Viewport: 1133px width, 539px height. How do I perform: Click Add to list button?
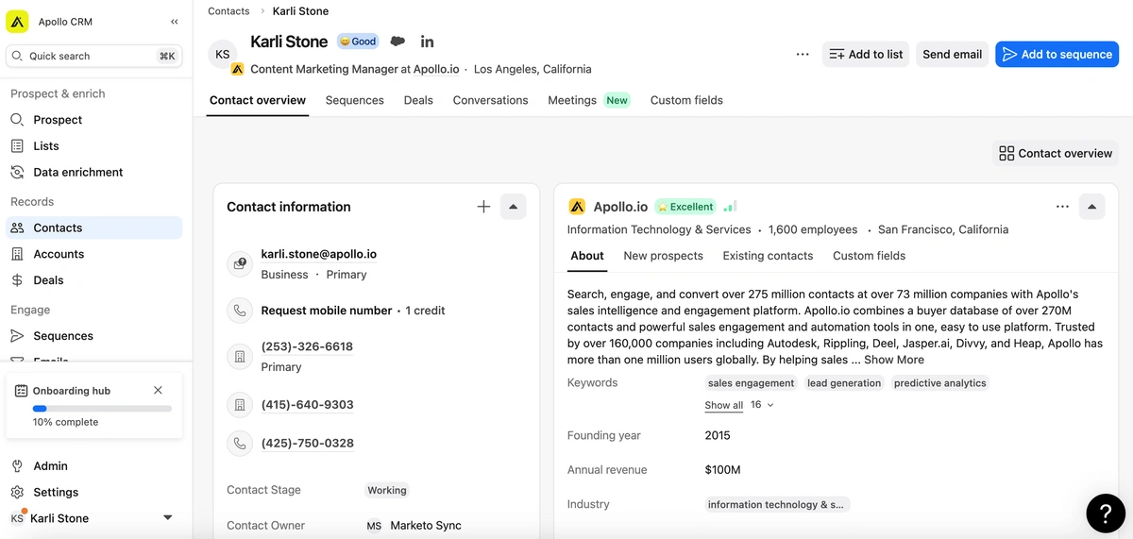pyautogui.click(x=866, y=55)
